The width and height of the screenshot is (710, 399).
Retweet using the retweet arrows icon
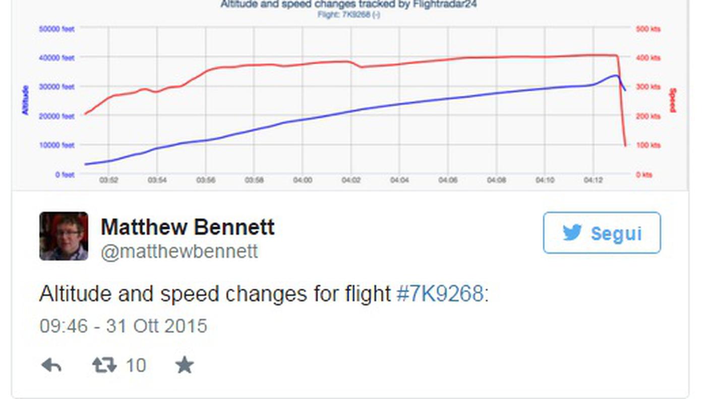tap(104, 365)
